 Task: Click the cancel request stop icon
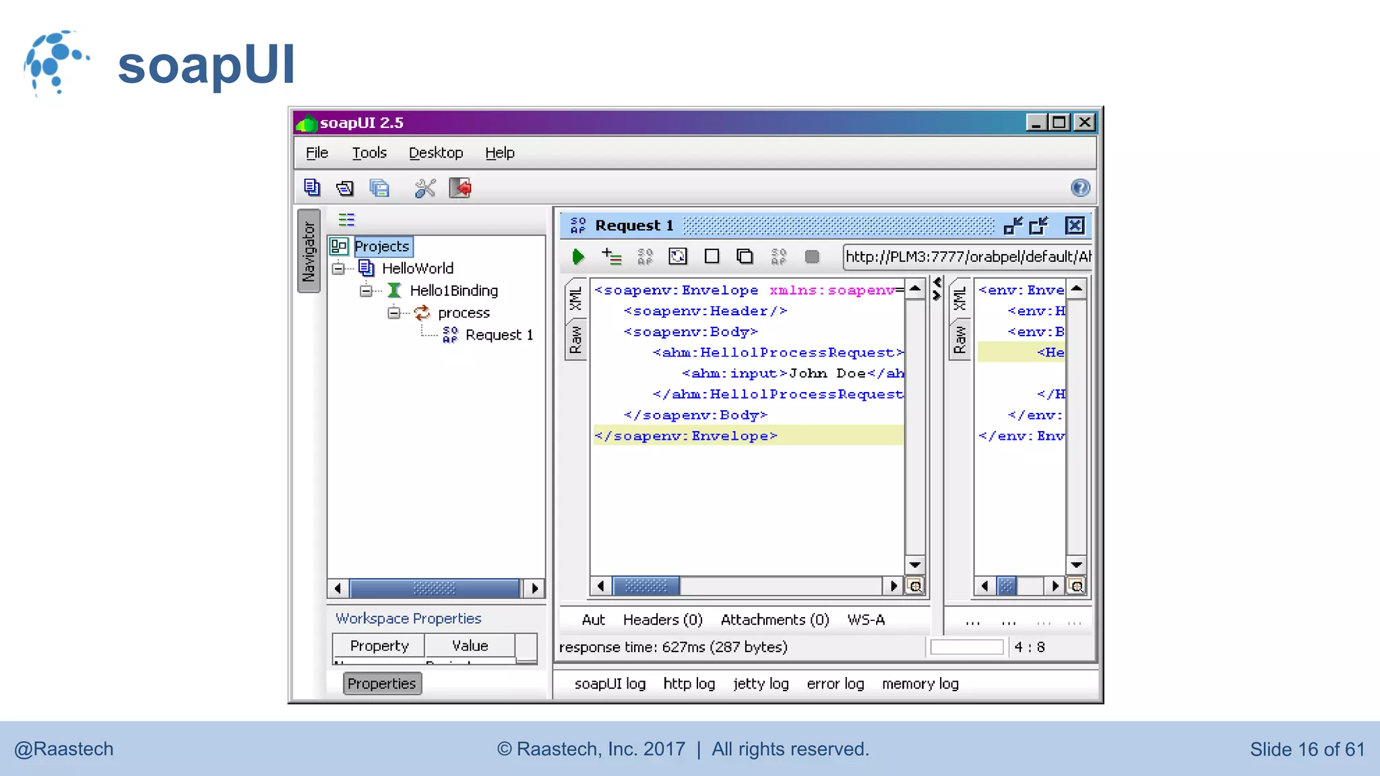[x=812, y=257]
